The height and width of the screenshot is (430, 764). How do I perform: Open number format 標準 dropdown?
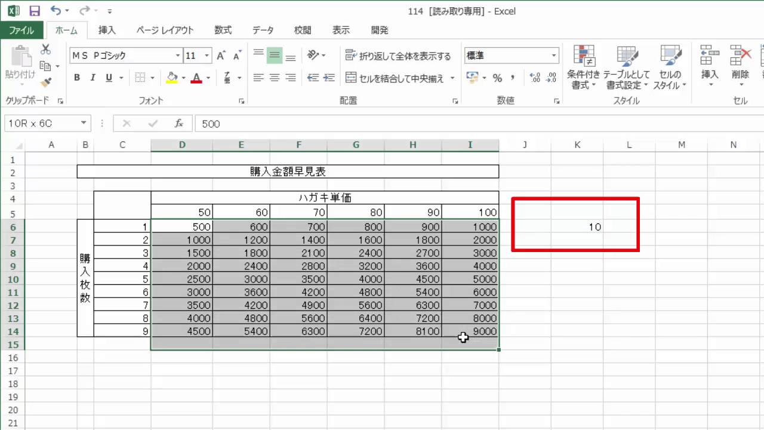coord(554,56)
